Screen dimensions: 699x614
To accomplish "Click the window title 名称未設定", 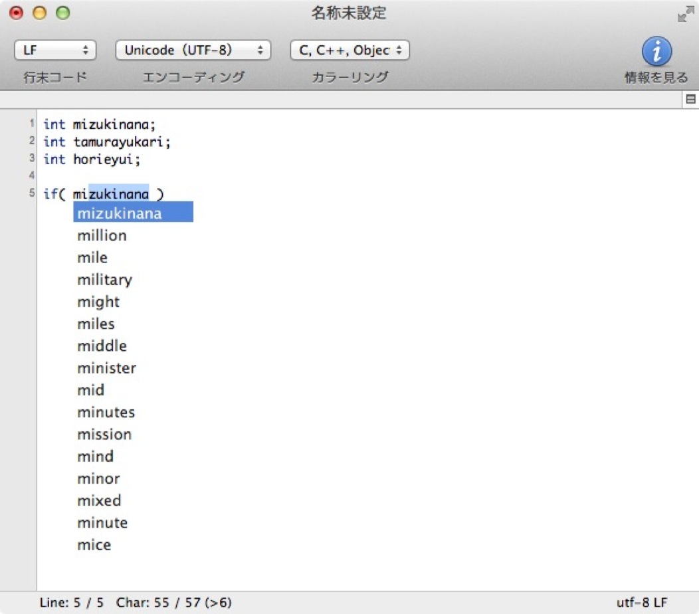I will coord(349,13).
